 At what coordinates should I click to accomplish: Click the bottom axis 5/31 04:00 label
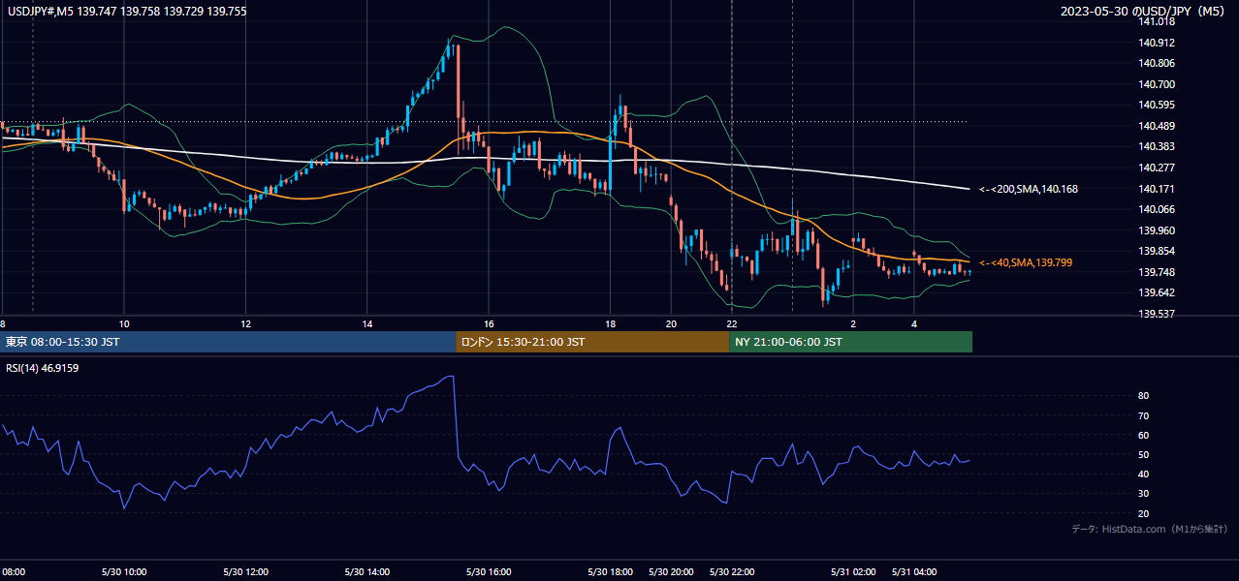(914, 572)
